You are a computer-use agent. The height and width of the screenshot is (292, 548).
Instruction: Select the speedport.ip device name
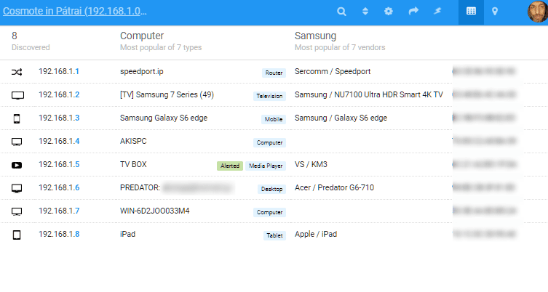(x=141, y=71)
